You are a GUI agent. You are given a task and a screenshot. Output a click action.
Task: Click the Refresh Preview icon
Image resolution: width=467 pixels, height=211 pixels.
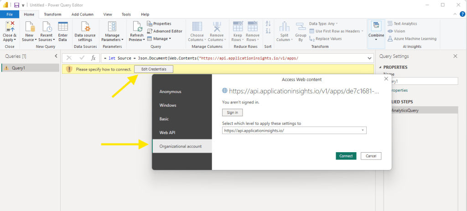tap(137, 26)
